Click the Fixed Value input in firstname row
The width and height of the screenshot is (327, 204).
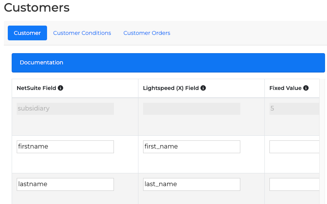point(294,147)
